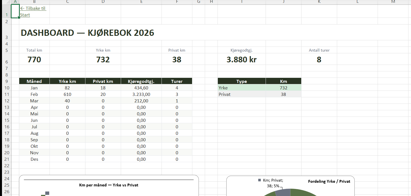Click the 'Fordeling Yrke / Privat' chart title

click(x=329, y=181)
